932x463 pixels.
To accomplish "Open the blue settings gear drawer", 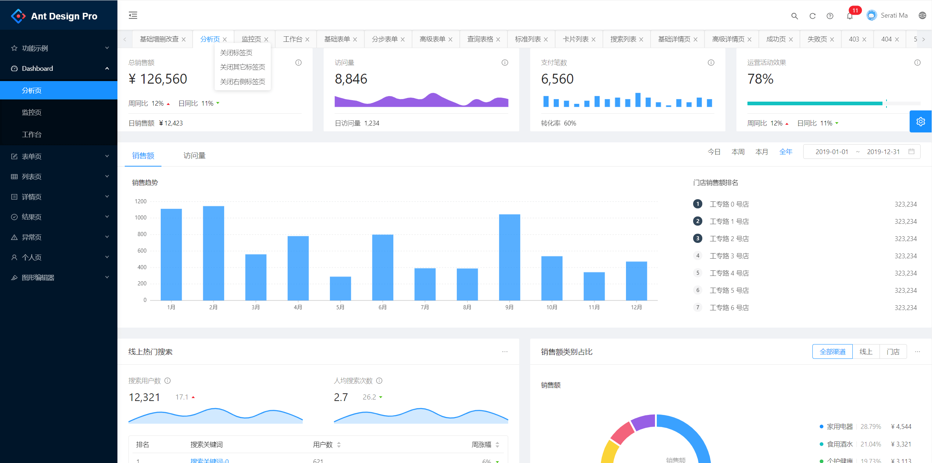I will 921,121.
